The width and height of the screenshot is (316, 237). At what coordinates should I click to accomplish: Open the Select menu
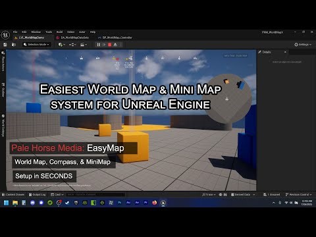point(70,32)
